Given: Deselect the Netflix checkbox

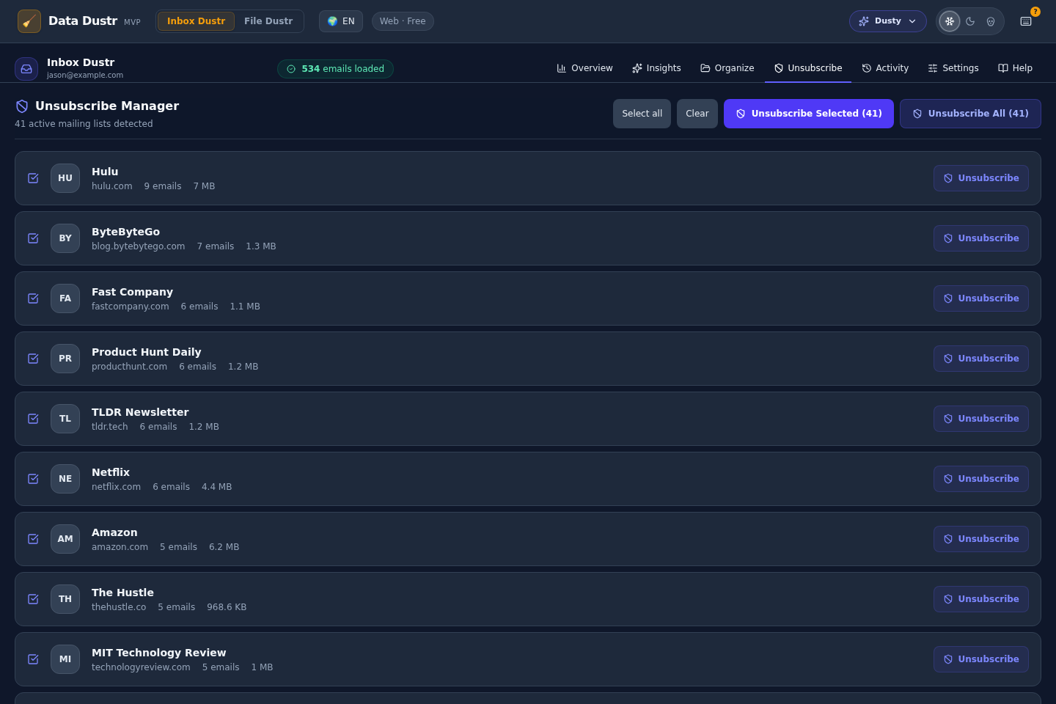Looking at the screenshot, I should [x=33, y=479].
